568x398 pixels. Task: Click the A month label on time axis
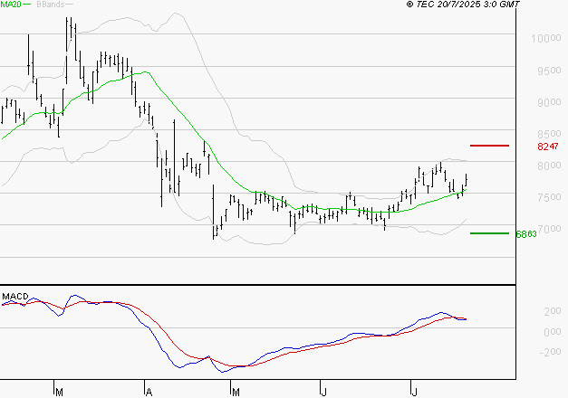pyautogui.click(x=149, y=393)
